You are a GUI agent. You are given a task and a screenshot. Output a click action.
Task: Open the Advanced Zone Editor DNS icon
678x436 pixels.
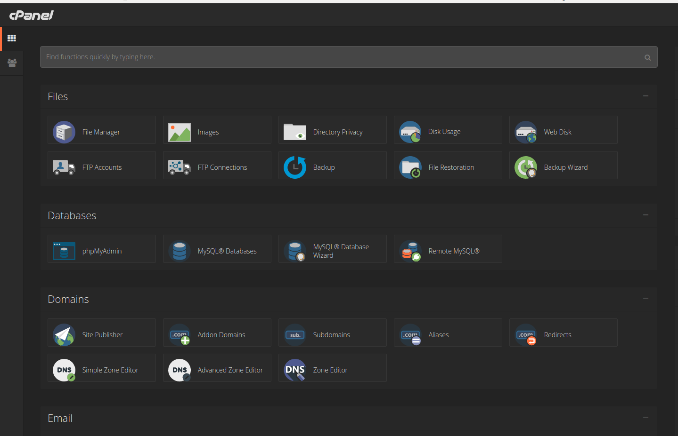180,370
